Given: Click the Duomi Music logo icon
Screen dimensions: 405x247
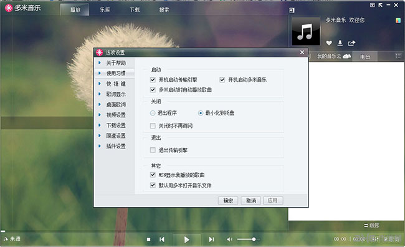Looking at the screenshot, I should pos(9,8).
